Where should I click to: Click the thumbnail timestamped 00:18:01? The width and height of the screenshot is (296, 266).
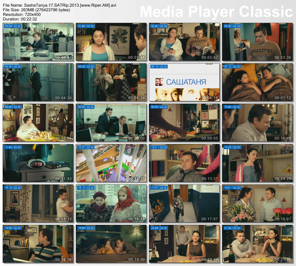pyautogui.click(x=257, y=203)
